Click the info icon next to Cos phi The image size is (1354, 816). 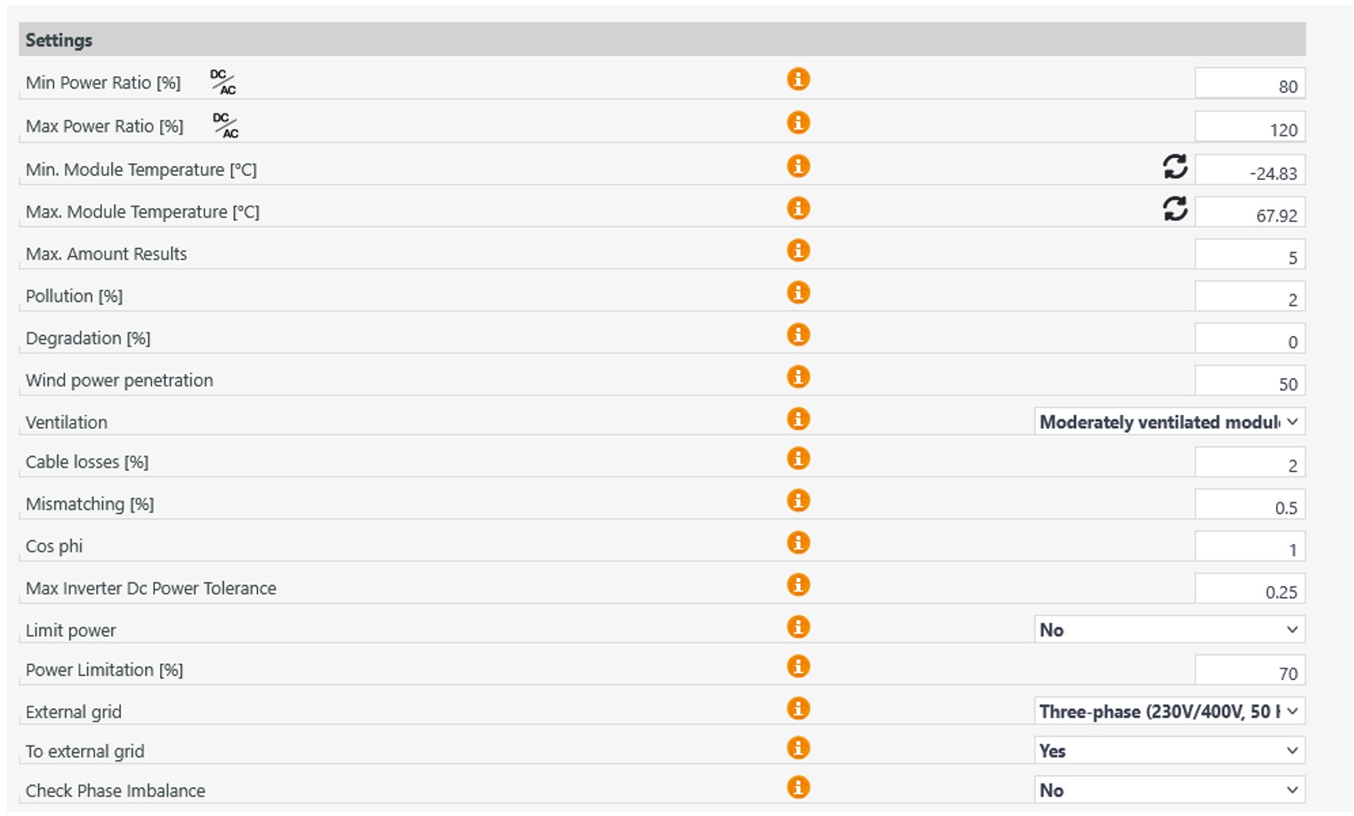798,543
